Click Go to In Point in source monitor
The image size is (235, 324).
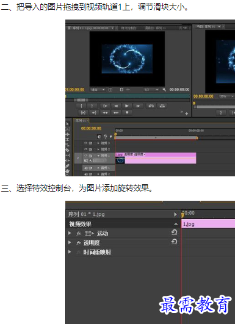click(105, 106)
